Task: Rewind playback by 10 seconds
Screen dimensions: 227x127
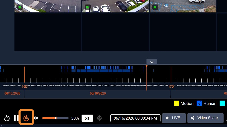Action: [x=7, y=118]
